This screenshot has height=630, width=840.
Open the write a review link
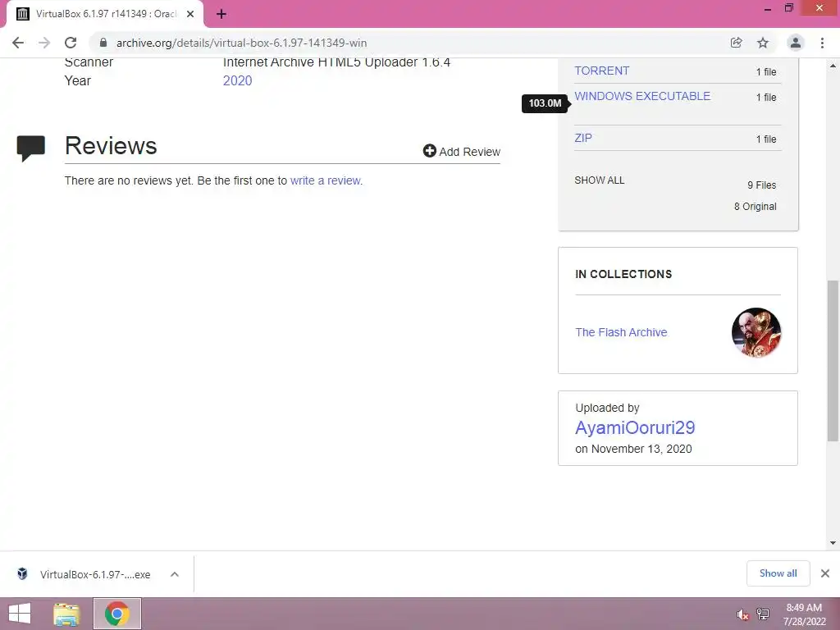(x=326, y=180)
